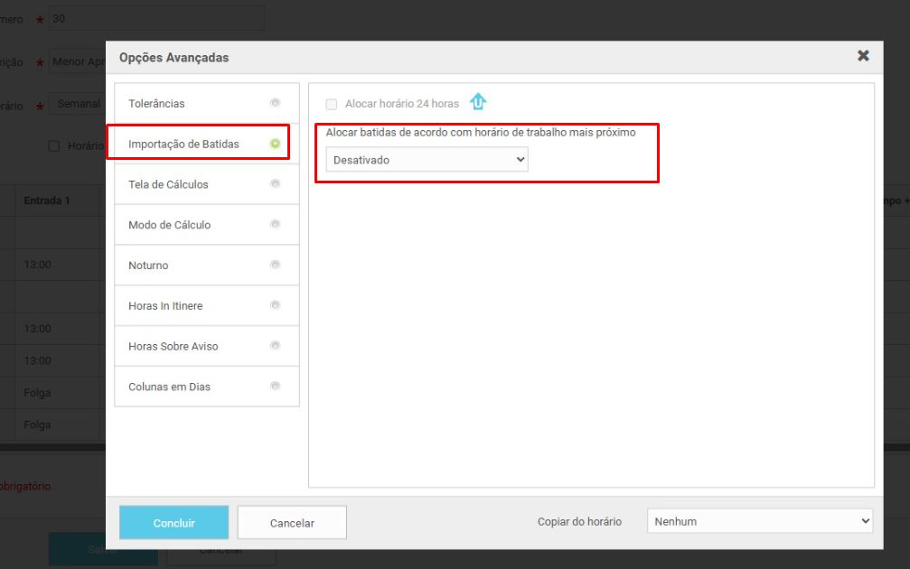Click the Horas In Itinere indicator dot

point(276,305)
